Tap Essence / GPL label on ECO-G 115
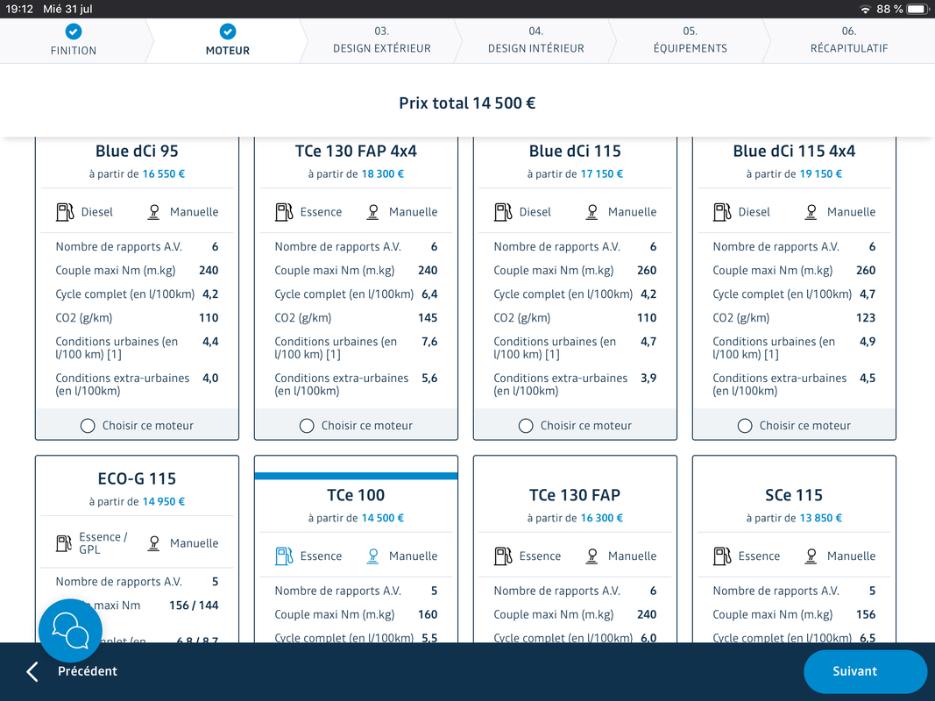The width and height of the screenshot is (935, 701). [103, 543]
